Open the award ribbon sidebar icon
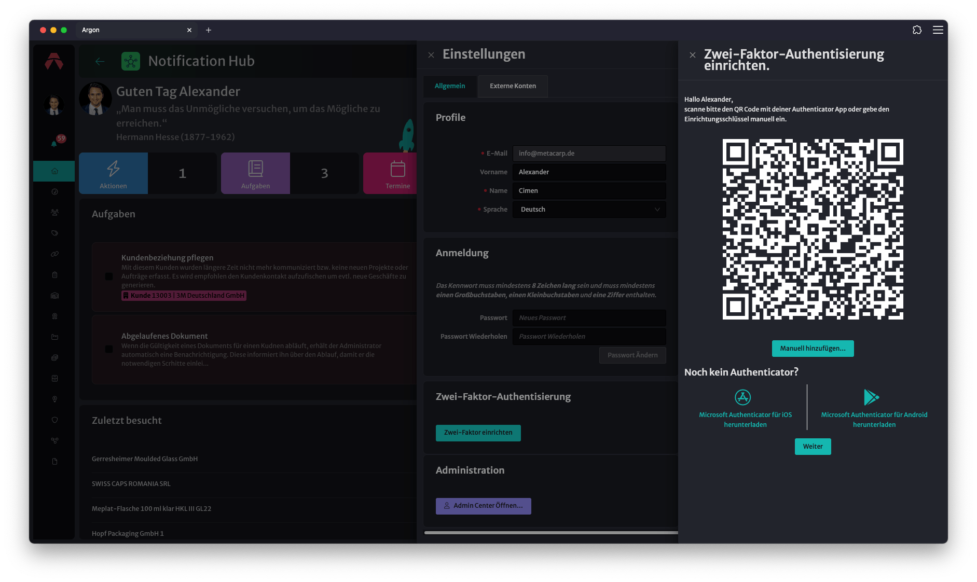 [x=54, y=316]
